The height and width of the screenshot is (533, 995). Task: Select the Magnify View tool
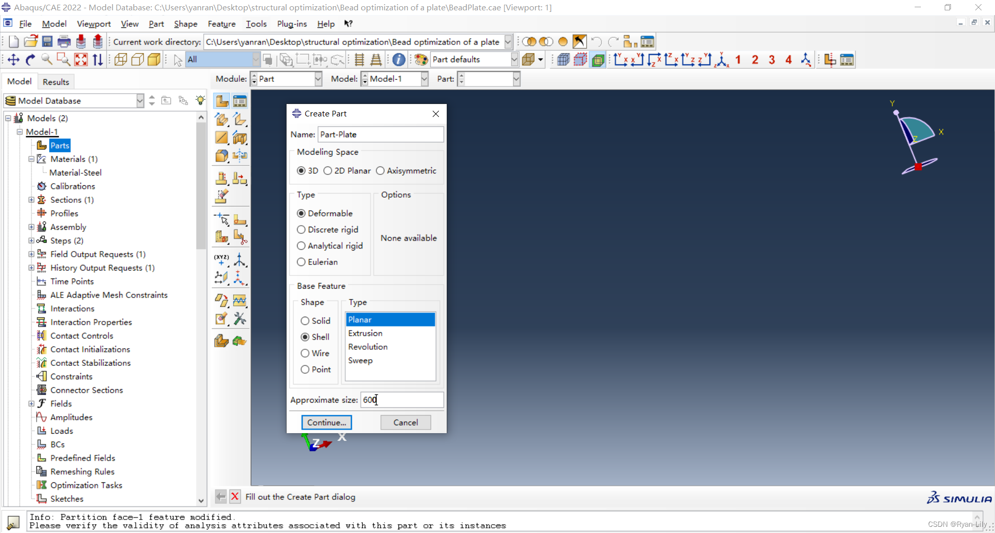click(47, 60)
